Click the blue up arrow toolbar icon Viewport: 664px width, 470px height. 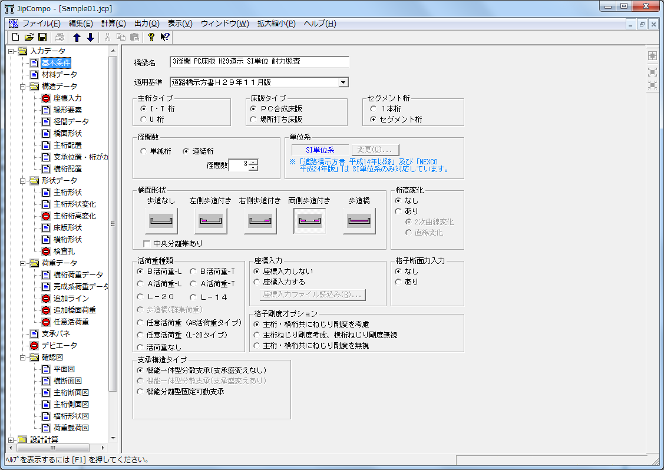pos(77,38)
